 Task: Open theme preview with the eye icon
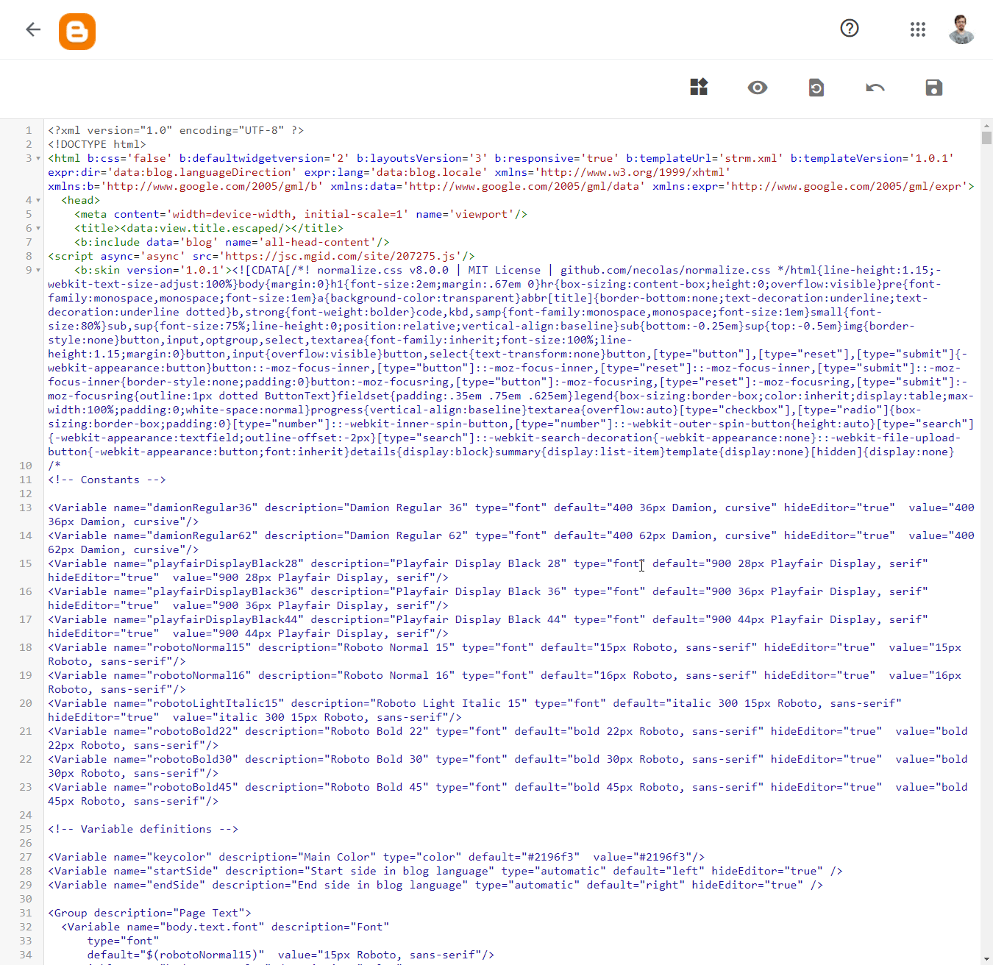point(758,88)
